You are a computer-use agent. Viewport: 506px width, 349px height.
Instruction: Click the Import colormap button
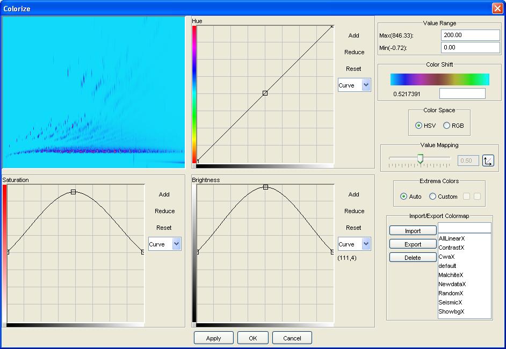(x=413, y=231)
